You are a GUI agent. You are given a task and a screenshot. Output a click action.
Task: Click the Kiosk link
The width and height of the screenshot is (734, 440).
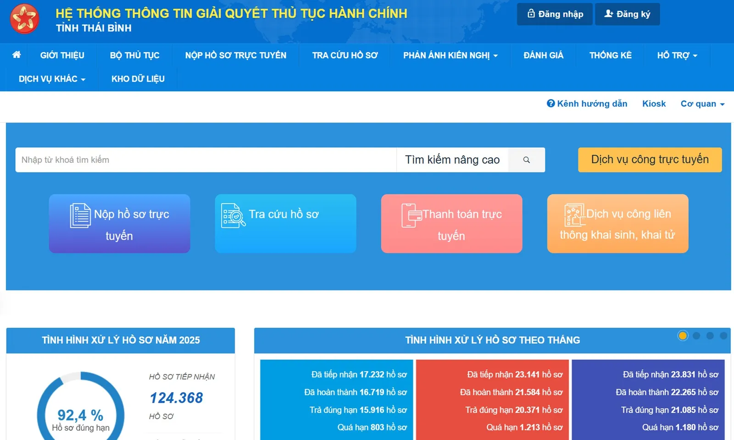pyautogui.click(x=654, y=104)
